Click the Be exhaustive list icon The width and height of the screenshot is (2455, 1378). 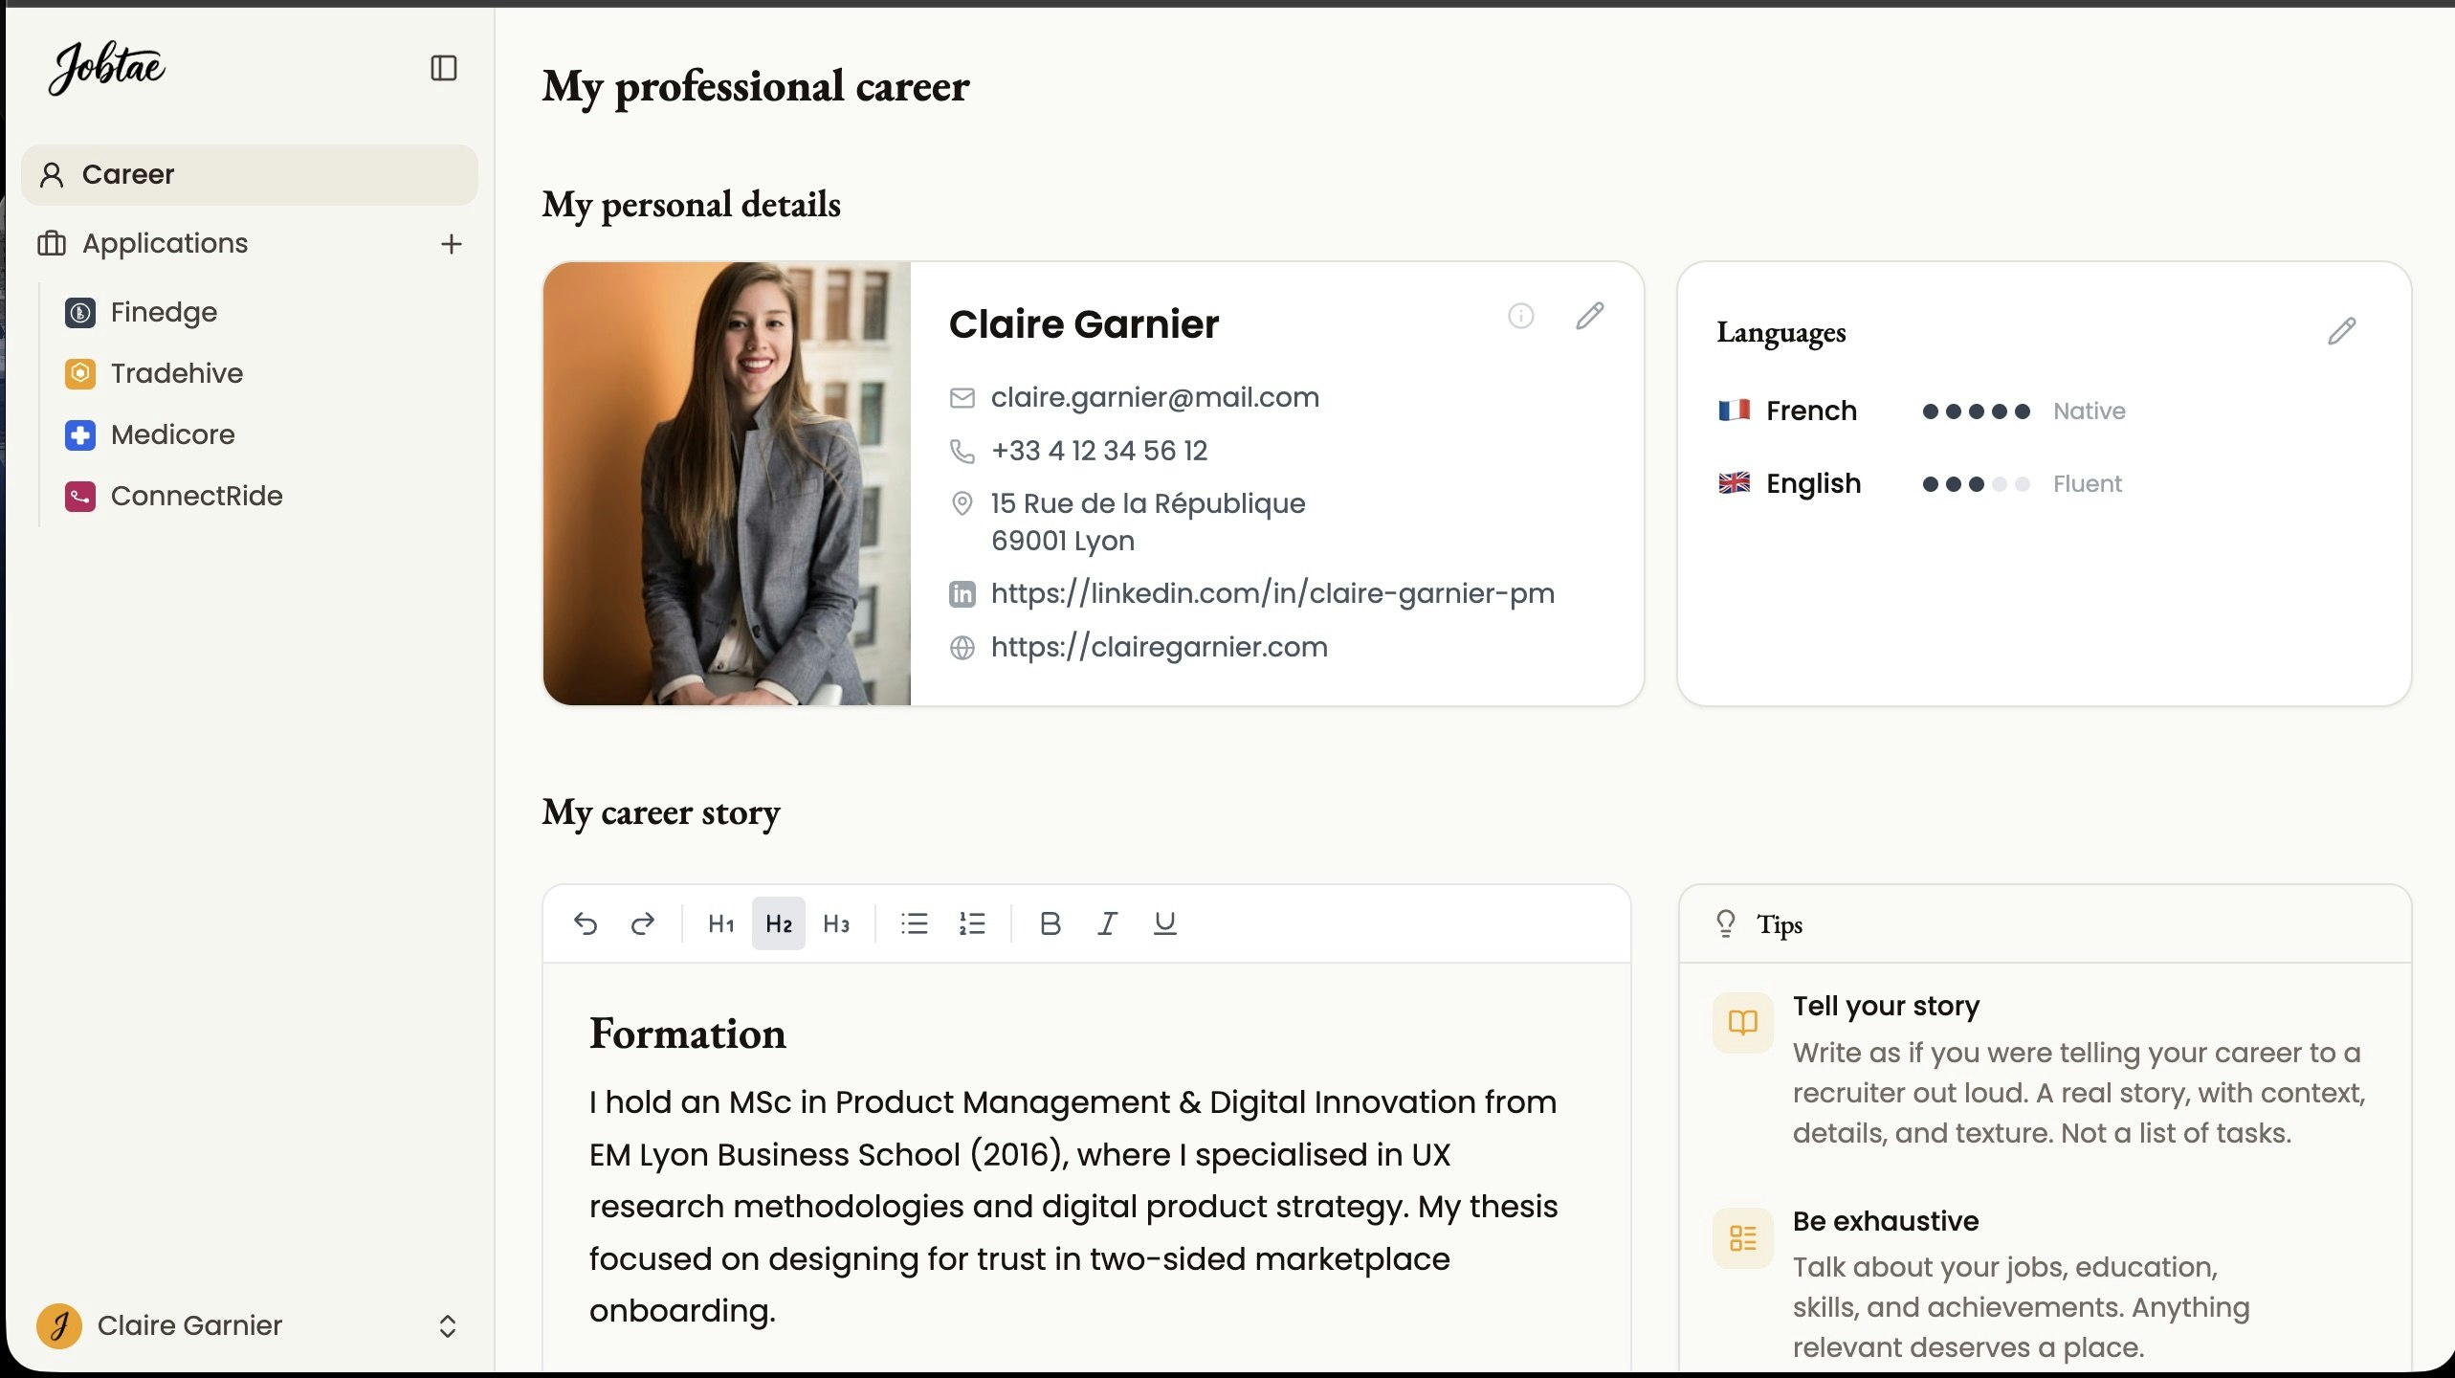[1742, 1237]
